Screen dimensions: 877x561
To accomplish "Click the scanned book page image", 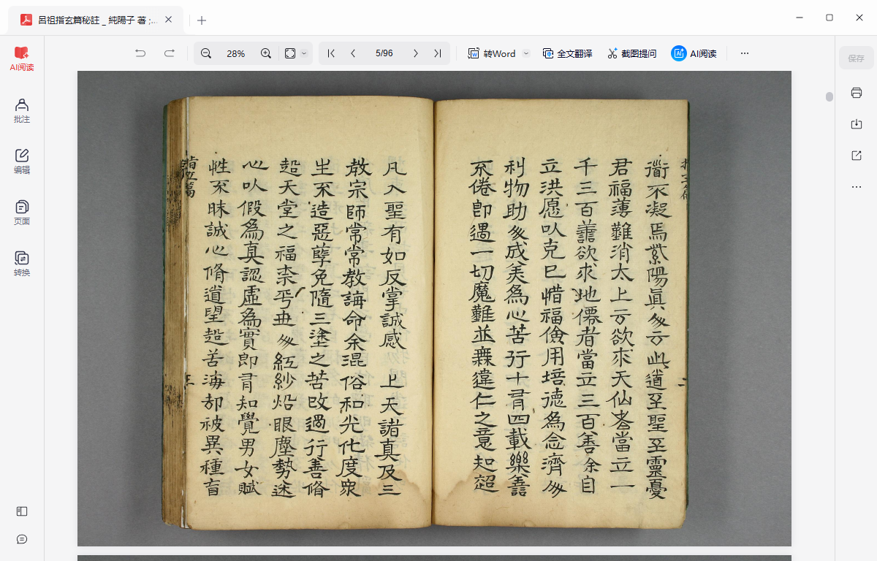I will (434, 308).
